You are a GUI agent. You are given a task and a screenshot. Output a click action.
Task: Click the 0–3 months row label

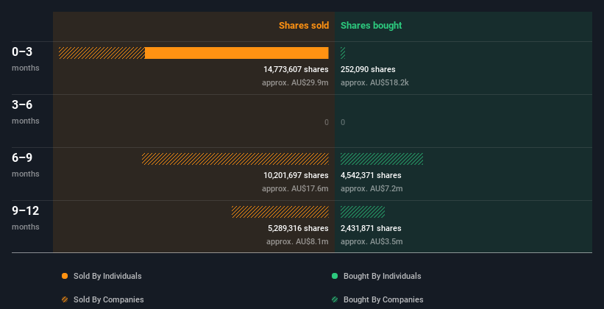[x=26, y=59]
